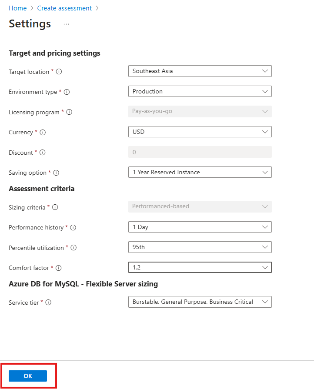Open the Sizing criteria info tooltip
Image resolution: width=314 pixels, height=389 pixels.
click(x=55, y=207)
